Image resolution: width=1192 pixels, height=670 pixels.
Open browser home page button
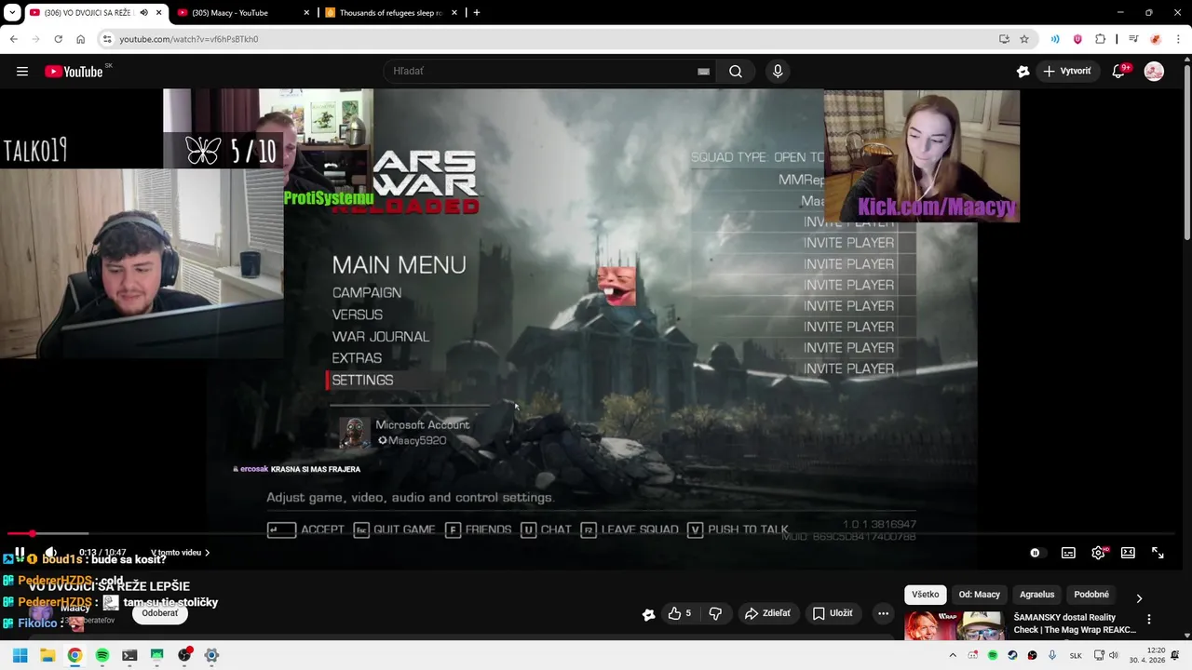tap(81, 39)
